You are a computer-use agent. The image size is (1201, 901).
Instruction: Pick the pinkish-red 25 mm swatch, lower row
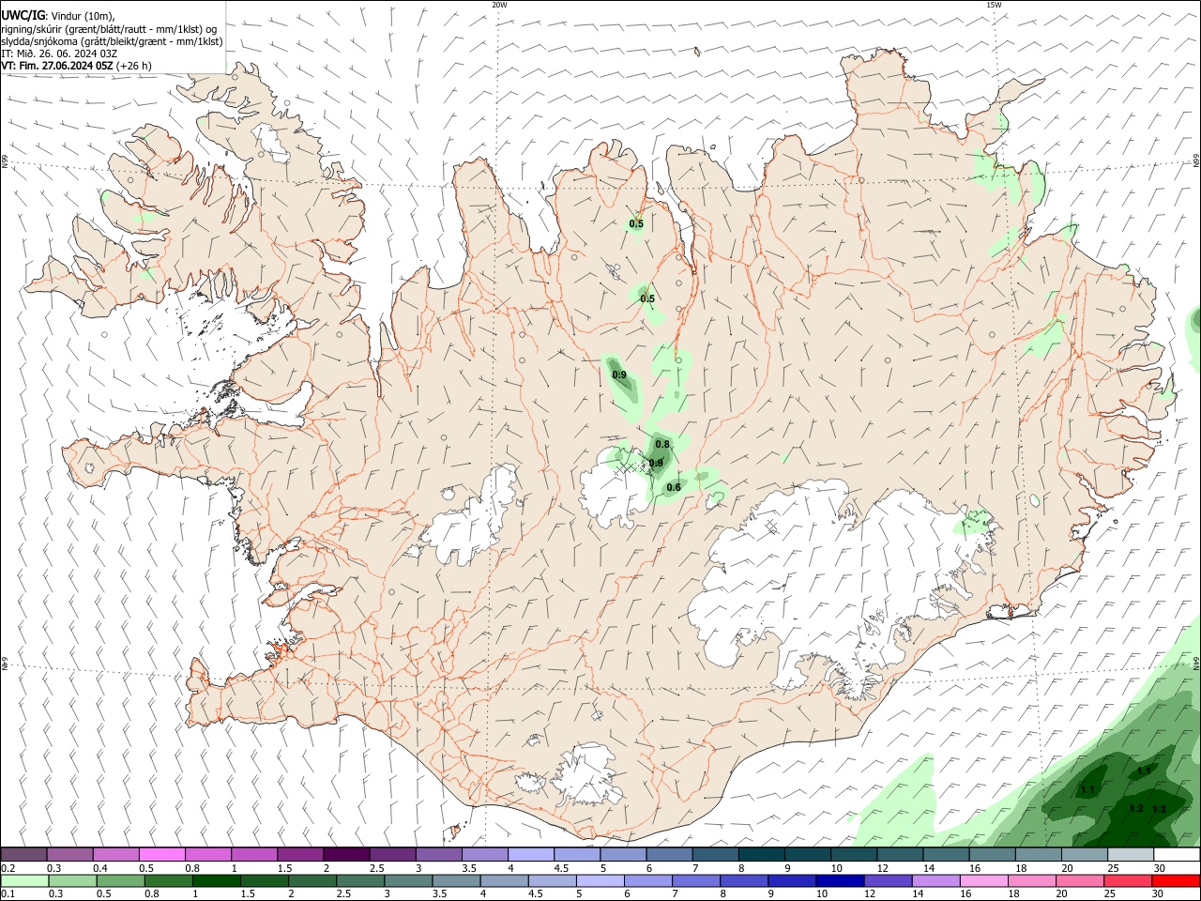[1126, 880]
